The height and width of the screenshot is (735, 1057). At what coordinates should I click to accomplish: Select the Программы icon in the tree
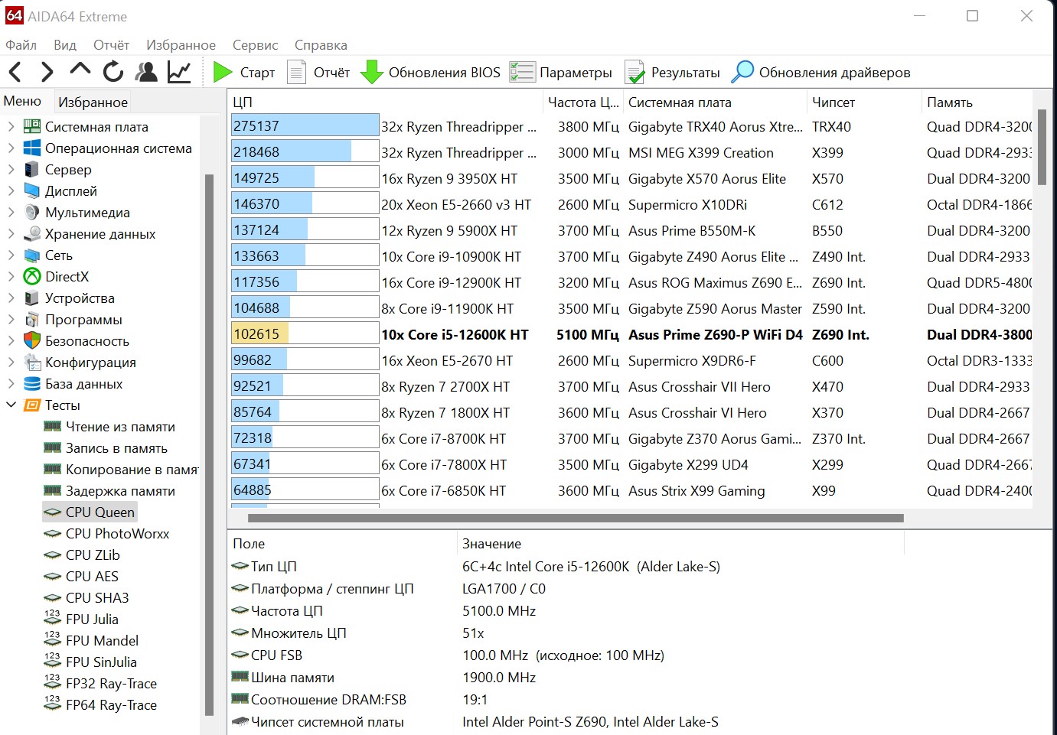click(x=31, y=320)
